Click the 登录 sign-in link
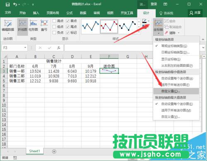The height and width of the screenshot is (161, 207). 154,4
